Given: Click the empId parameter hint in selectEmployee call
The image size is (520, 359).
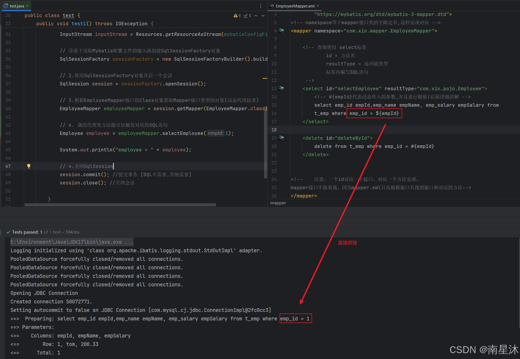Looking at the screenshot, I should click(x=215, y=133).
